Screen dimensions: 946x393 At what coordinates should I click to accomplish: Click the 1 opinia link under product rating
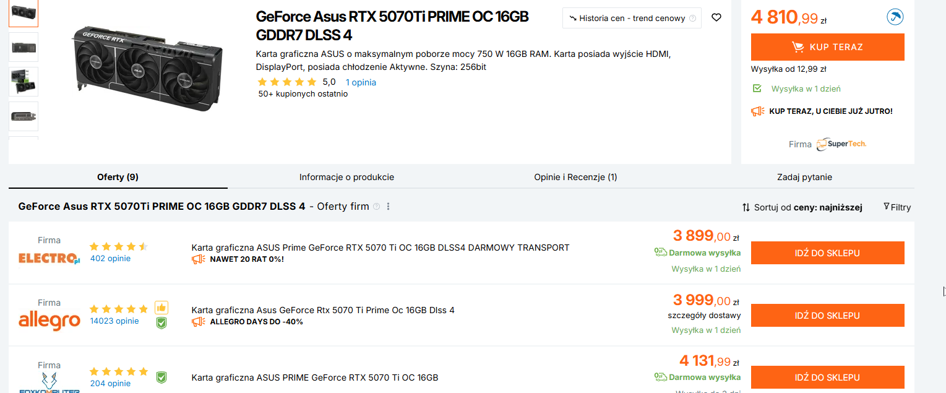tap(361, 82)
